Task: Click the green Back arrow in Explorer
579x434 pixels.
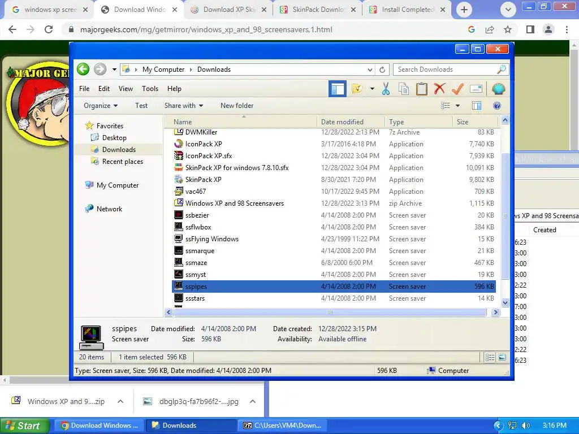Action: [x=83, y=69]
